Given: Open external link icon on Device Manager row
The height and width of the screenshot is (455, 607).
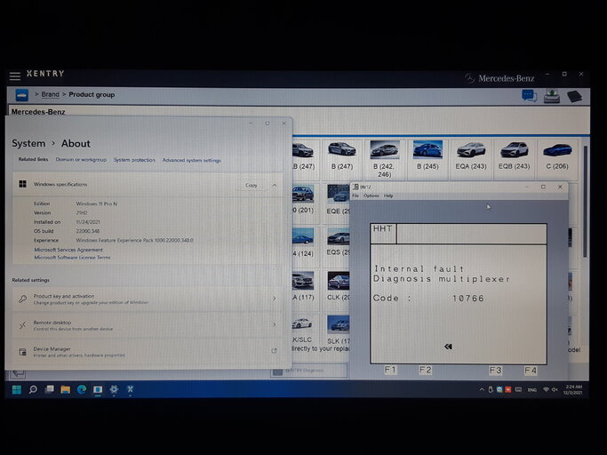Looking at the screenshot, I should [x=274, y=351].
